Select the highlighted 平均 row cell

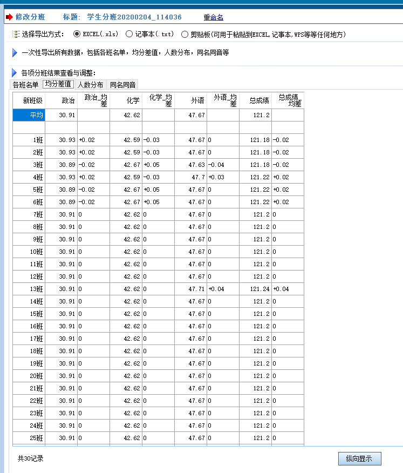(29, 115)
